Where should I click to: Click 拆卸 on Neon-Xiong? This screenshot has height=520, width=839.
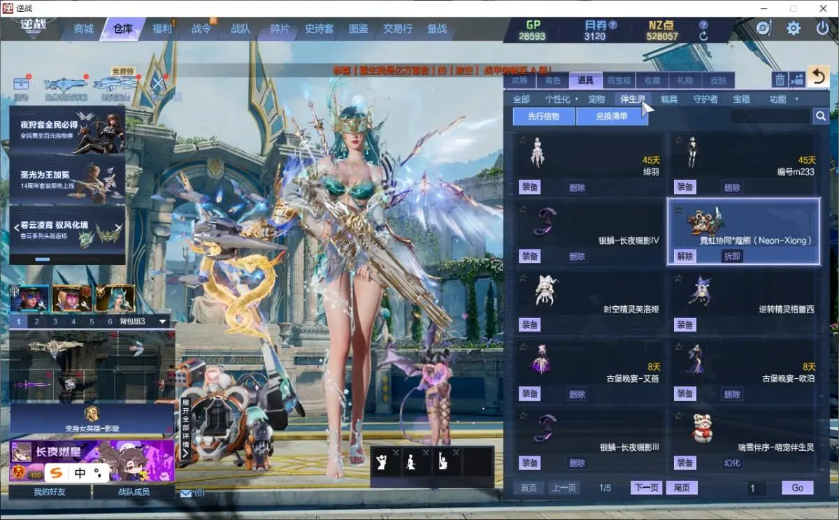[731, 257]
